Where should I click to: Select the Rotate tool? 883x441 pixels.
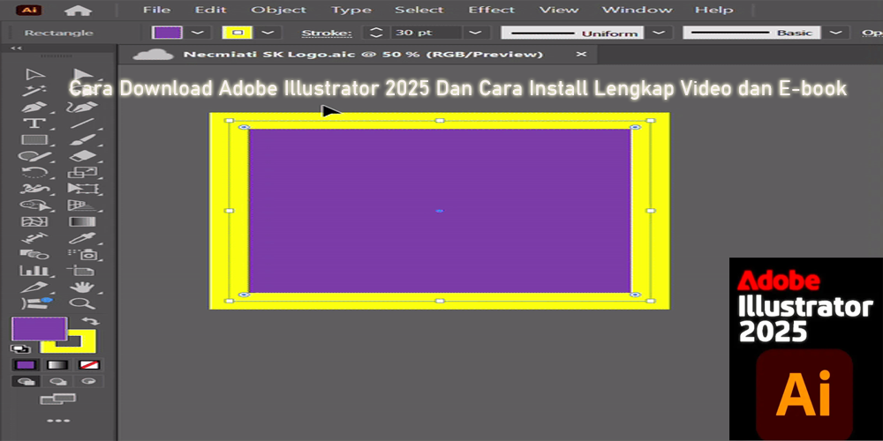pyautogui.click(x=34, y=172)
